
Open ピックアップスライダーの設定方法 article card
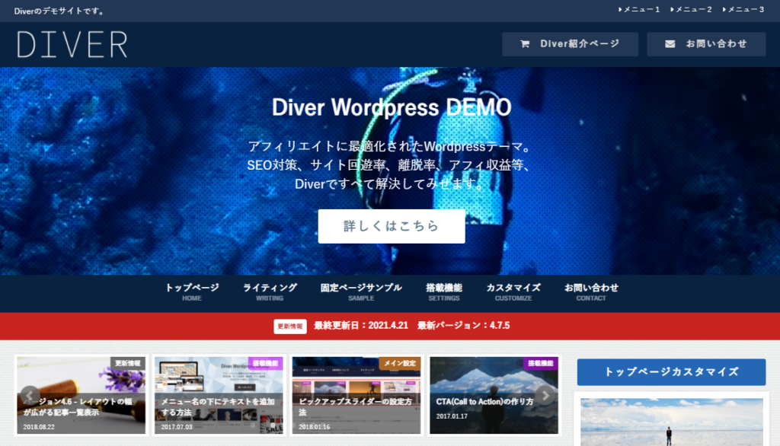(x=356, y=395)
